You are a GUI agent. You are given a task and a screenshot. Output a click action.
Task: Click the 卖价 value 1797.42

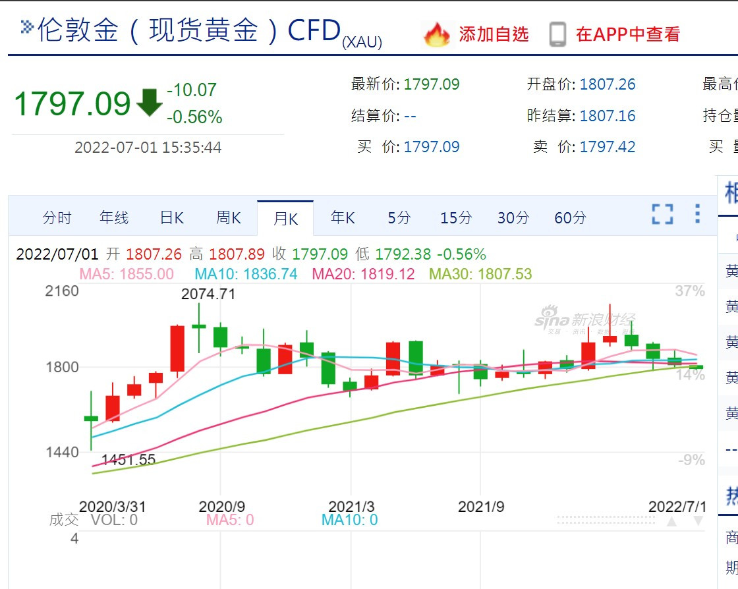(x=608, y=147)
